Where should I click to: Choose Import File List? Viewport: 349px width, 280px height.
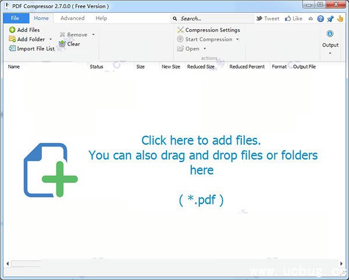(31, 48)
